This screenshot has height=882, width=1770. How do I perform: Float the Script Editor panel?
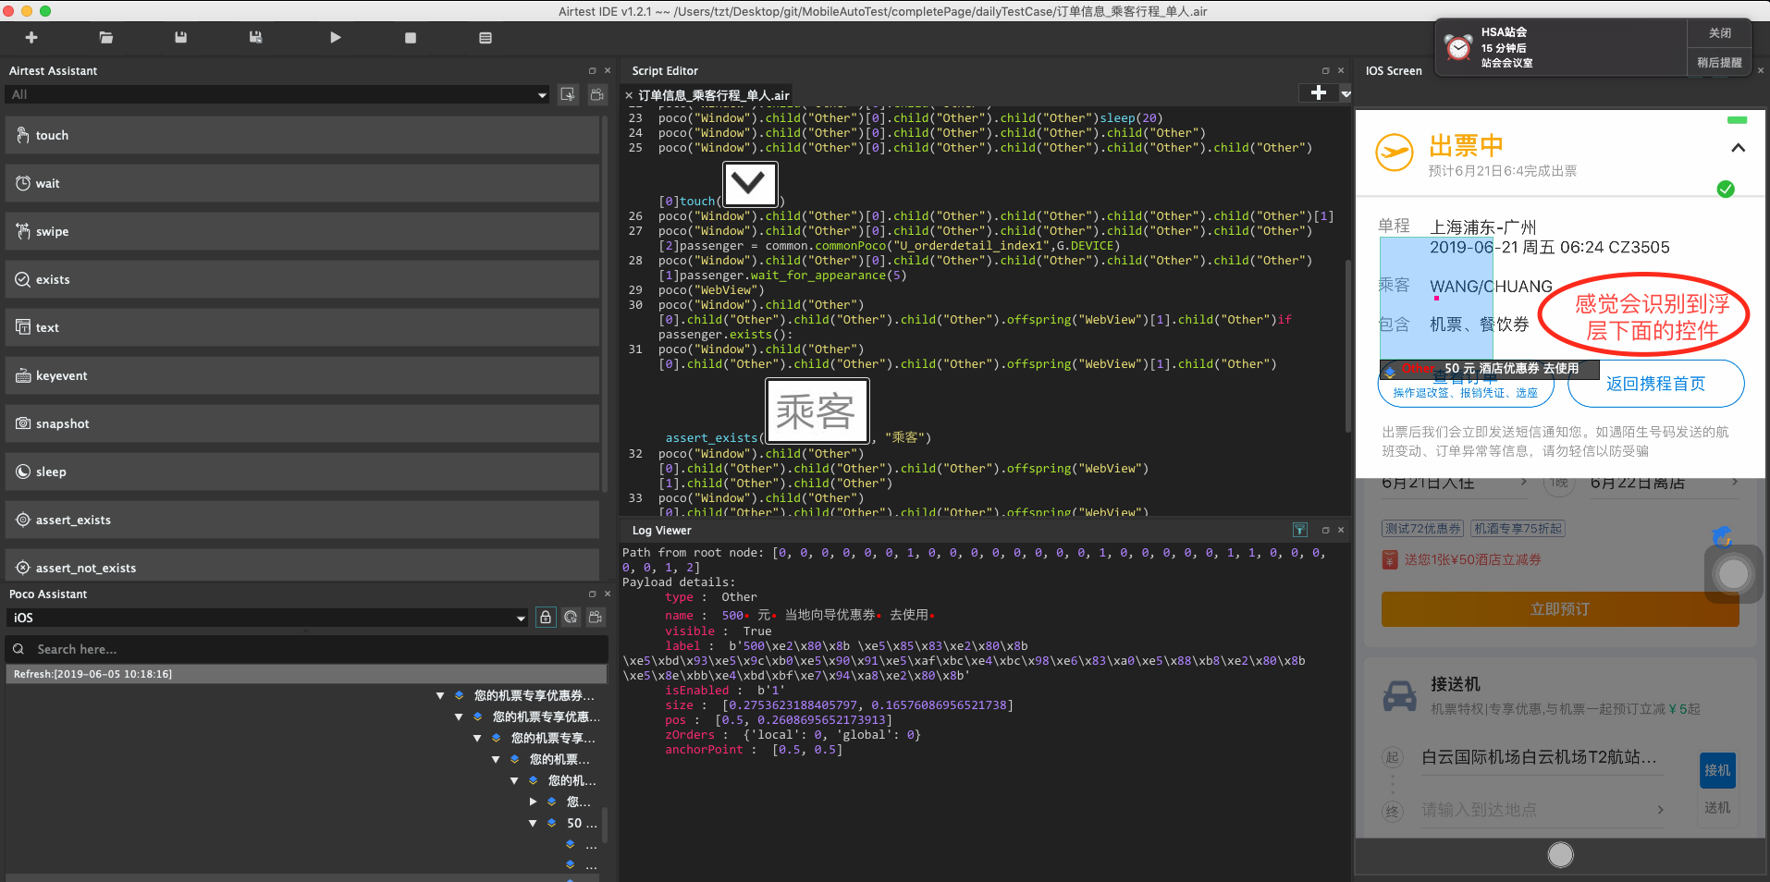click(x=1326, y=70)
